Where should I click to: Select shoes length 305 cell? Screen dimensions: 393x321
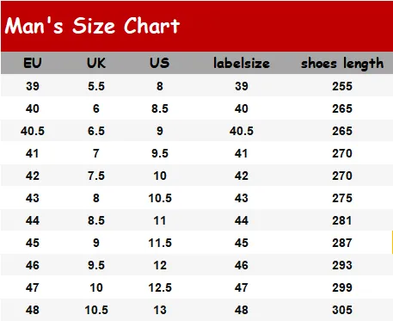click(x=342, y=310)
